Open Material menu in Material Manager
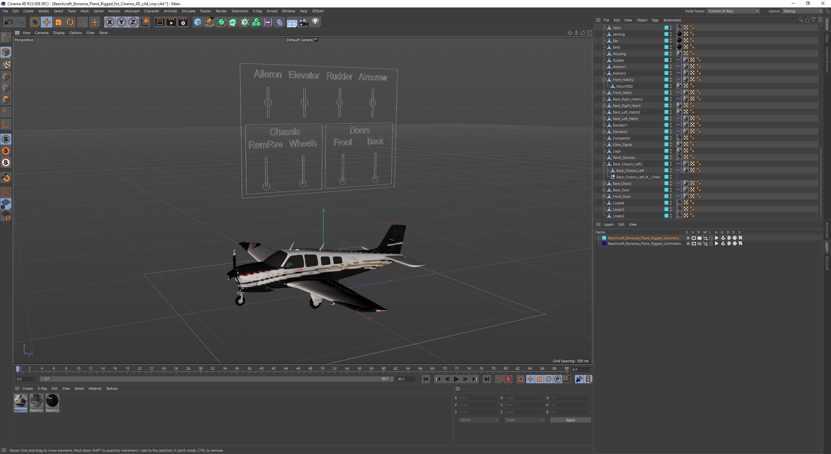Viewport: 831px width, 454px height. point(95,388)
